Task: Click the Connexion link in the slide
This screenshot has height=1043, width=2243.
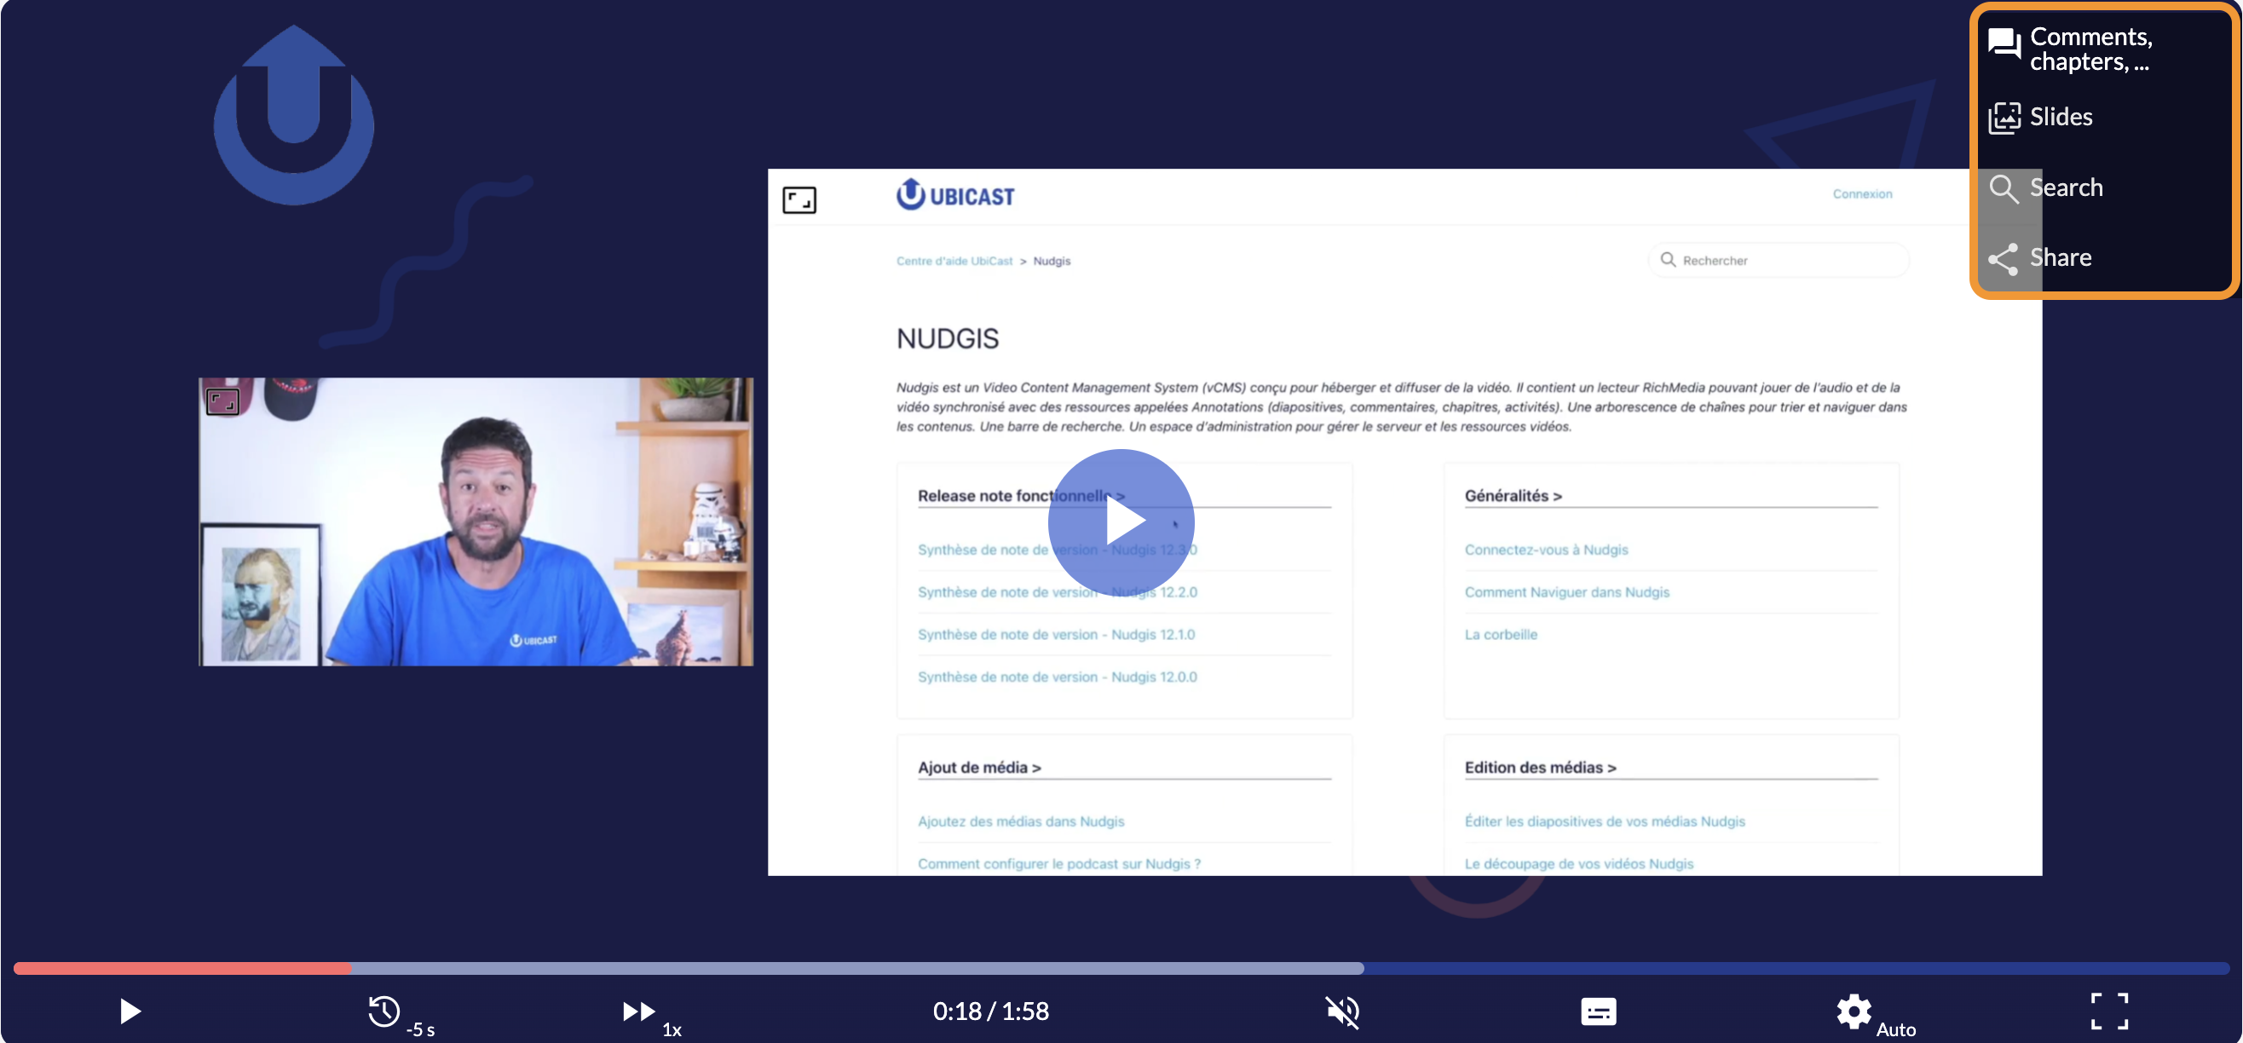Action: click(1861, 193)
